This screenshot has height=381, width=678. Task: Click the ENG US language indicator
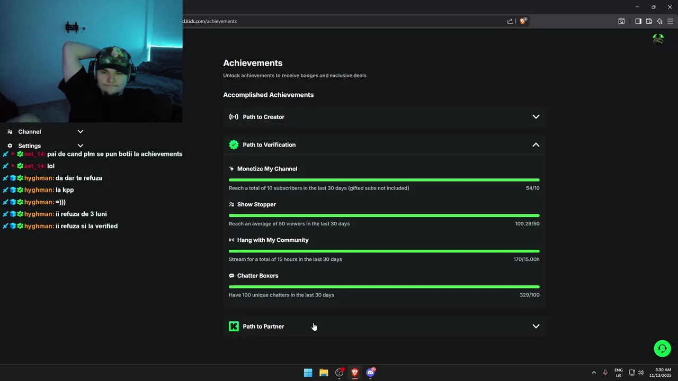[x=618, y=373]
